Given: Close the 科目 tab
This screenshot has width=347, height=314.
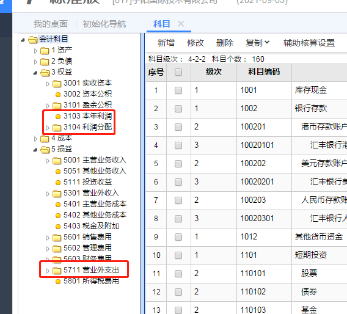Looking at the screenshot, I should 181,24.
